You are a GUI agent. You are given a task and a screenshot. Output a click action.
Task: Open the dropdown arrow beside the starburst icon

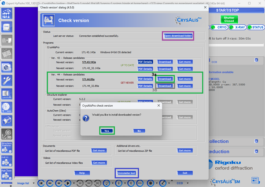pyautogui.click(x=157, y=183)
